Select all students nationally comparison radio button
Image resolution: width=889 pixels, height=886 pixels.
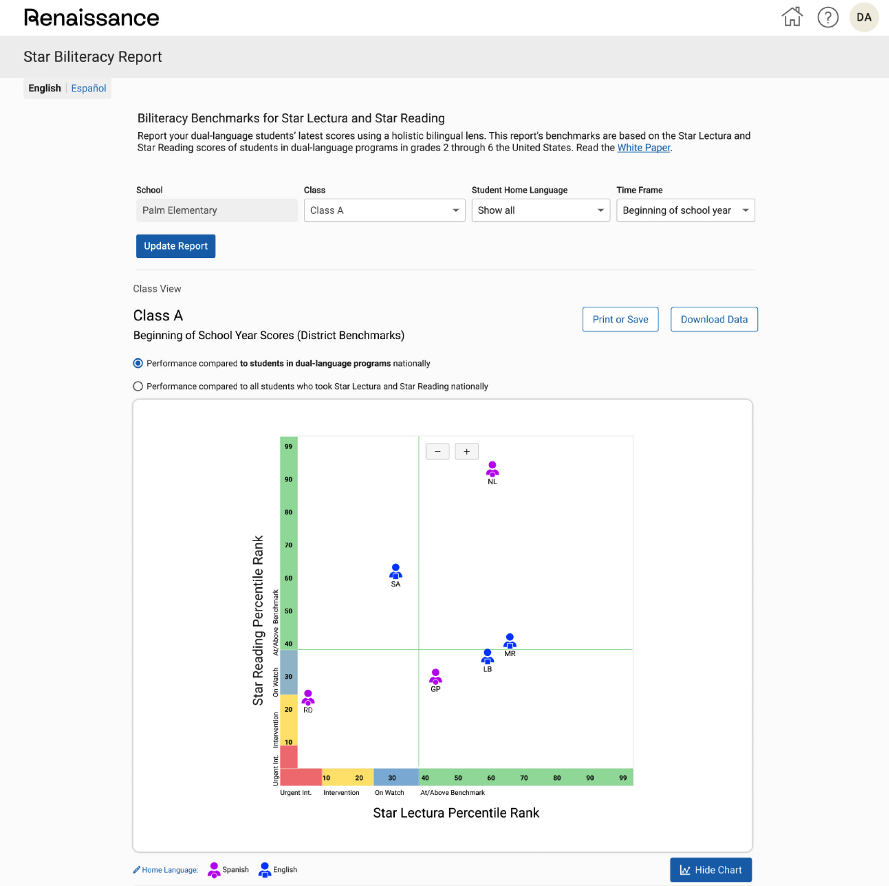138,386
